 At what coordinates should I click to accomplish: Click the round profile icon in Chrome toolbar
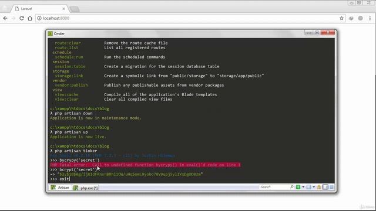[x=360, y=18]
